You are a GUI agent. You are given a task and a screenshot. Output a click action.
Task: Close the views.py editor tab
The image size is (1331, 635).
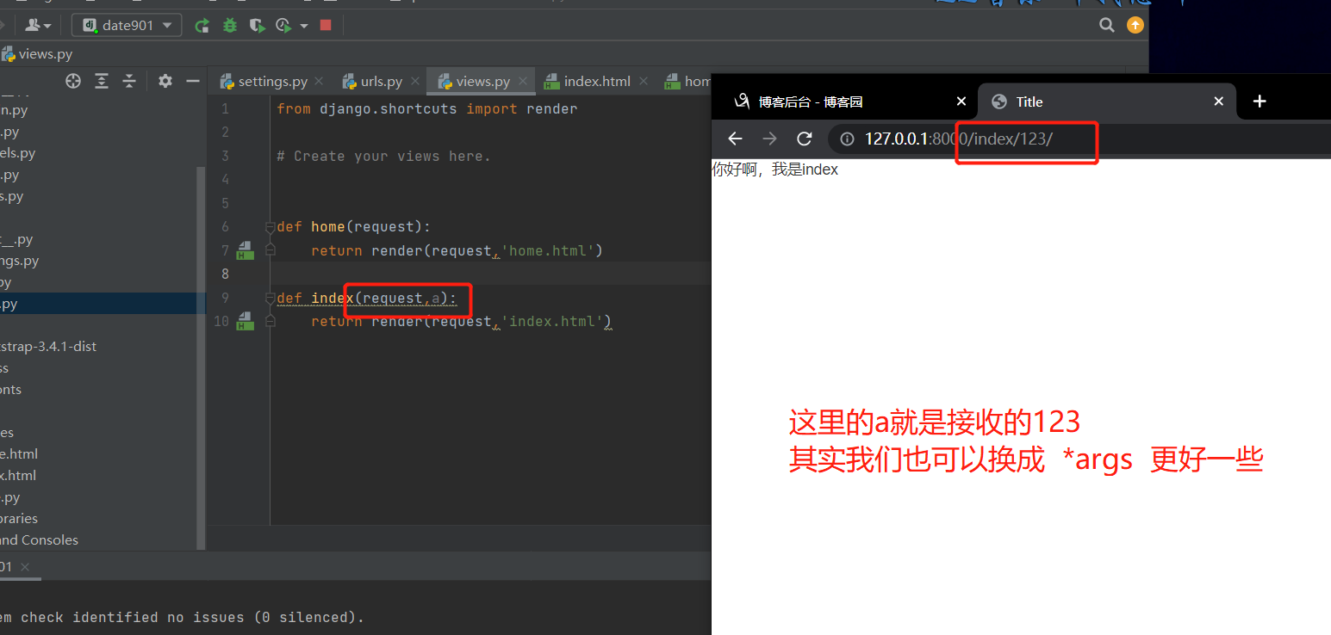[522, 82]
